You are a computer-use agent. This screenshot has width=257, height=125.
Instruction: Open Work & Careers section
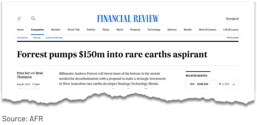pos(207,29)
